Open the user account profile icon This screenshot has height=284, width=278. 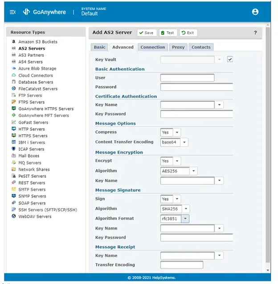tap(255, 12)
